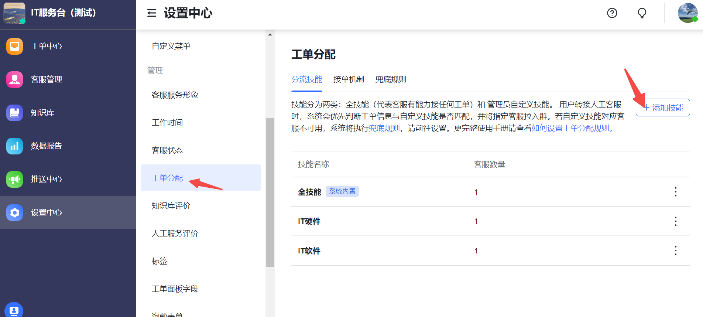
Task: Click the settings menu scrollbar up arrow
Action: tap(270, 34)
